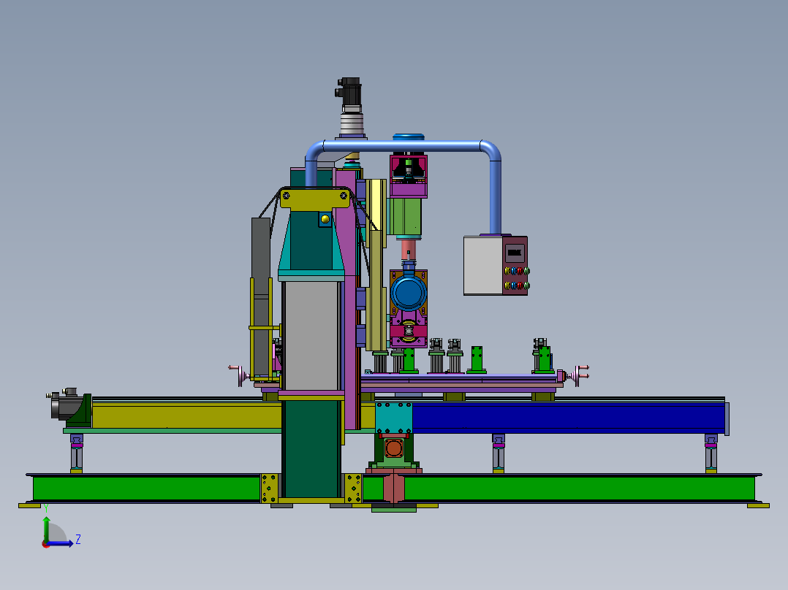The image size is (788, 590).
Task: Click the blue Z axis arrow of the triad
Action: [60, 543]
